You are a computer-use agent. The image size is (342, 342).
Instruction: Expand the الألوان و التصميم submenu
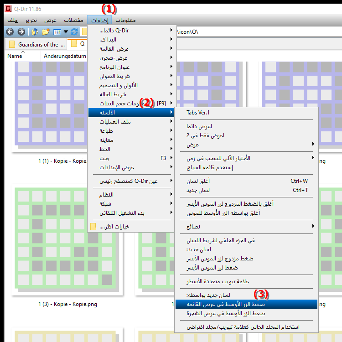(x=131, y=85)
